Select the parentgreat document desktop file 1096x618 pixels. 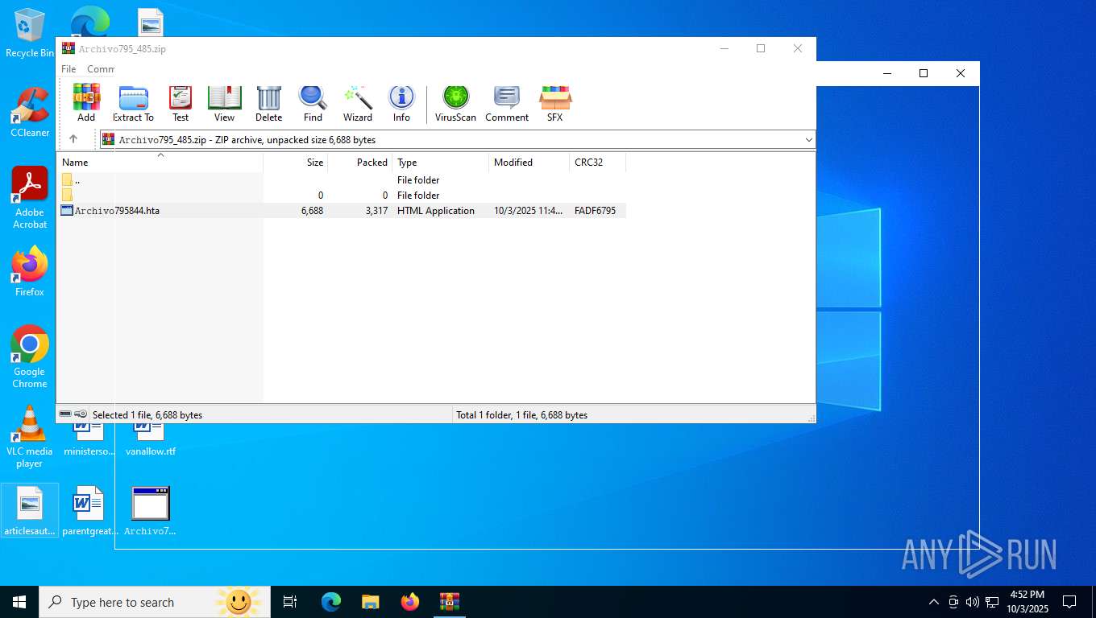pos(89,511)
